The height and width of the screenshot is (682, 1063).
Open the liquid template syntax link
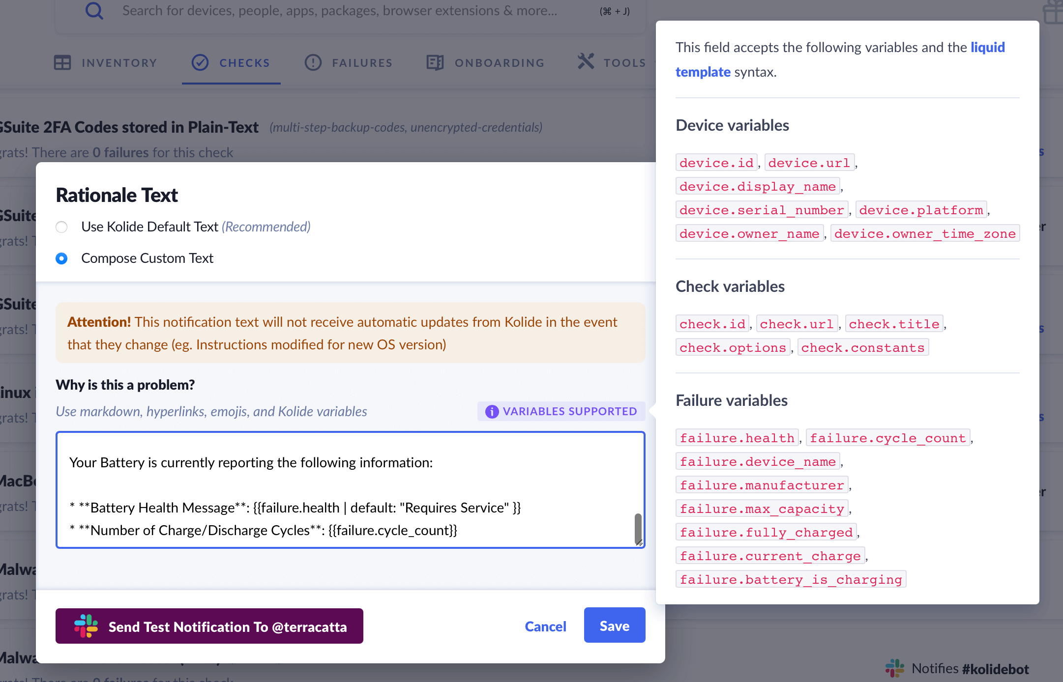pyautogui.click(x=987, y=48)
